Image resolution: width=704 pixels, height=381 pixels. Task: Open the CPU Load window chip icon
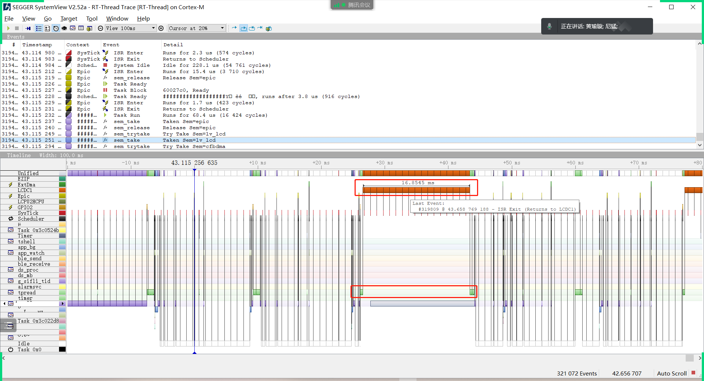pyautogui.click(x=64, y=28)
